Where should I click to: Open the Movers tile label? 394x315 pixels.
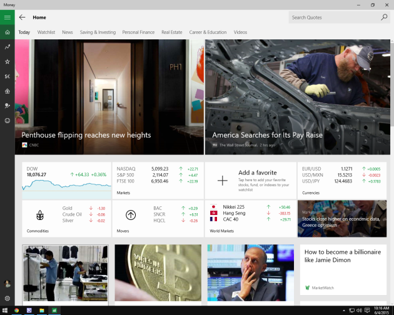[x=123, y=231]
